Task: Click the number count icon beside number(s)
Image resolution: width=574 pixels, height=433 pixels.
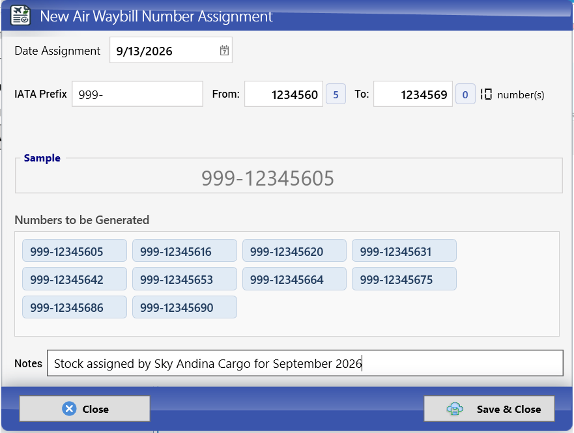Action: [x=486, y=94]
